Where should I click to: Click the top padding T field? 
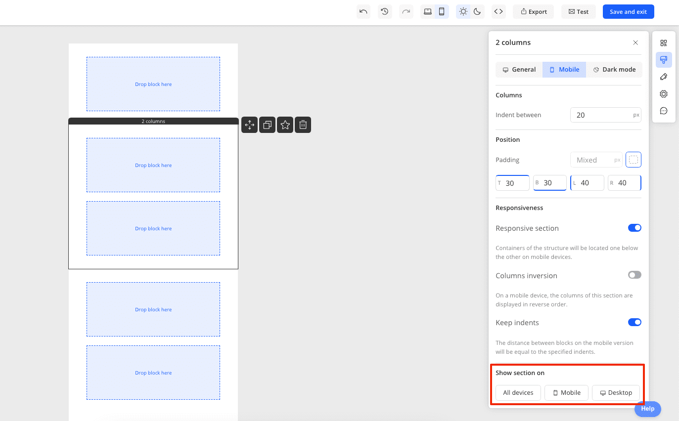click(x=512, y=183)
